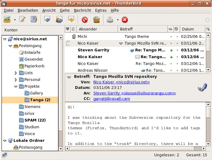Viewport: 212px width, 160px height.
Task: Sort by junk status column icon
Action: click(x=176, y=29)
